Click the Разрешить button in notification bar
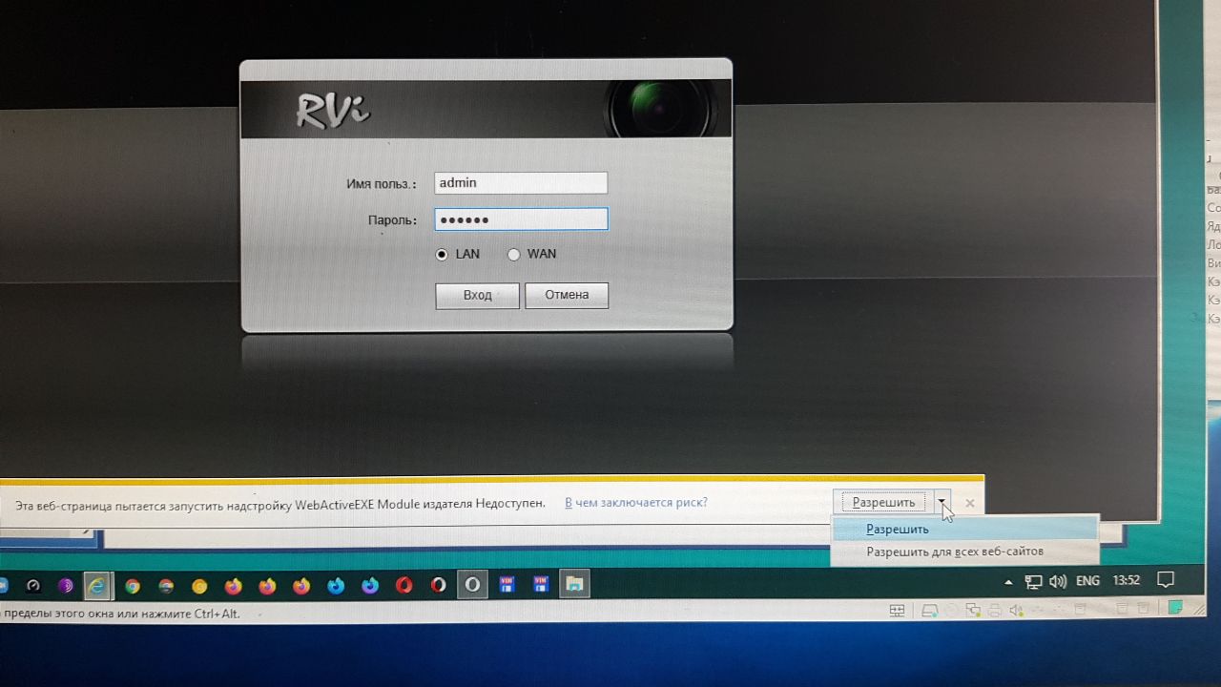Image resolution: width=1221 pixels, height=687 pixels. point(883,503)
